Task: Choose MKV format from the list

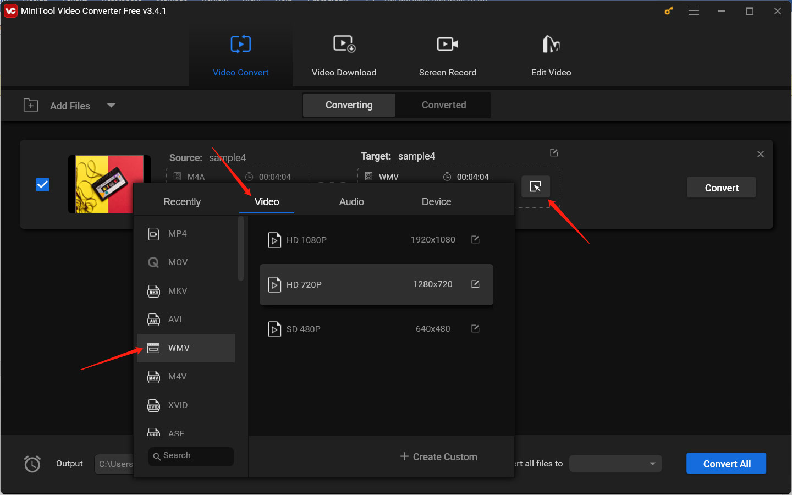Action: (186, 291)
